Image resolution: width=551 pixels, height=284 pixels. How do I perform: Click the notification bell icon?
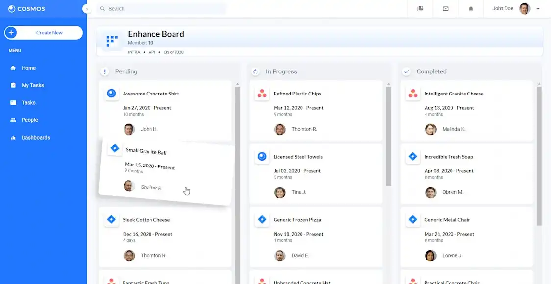click(x=471, y=9)
